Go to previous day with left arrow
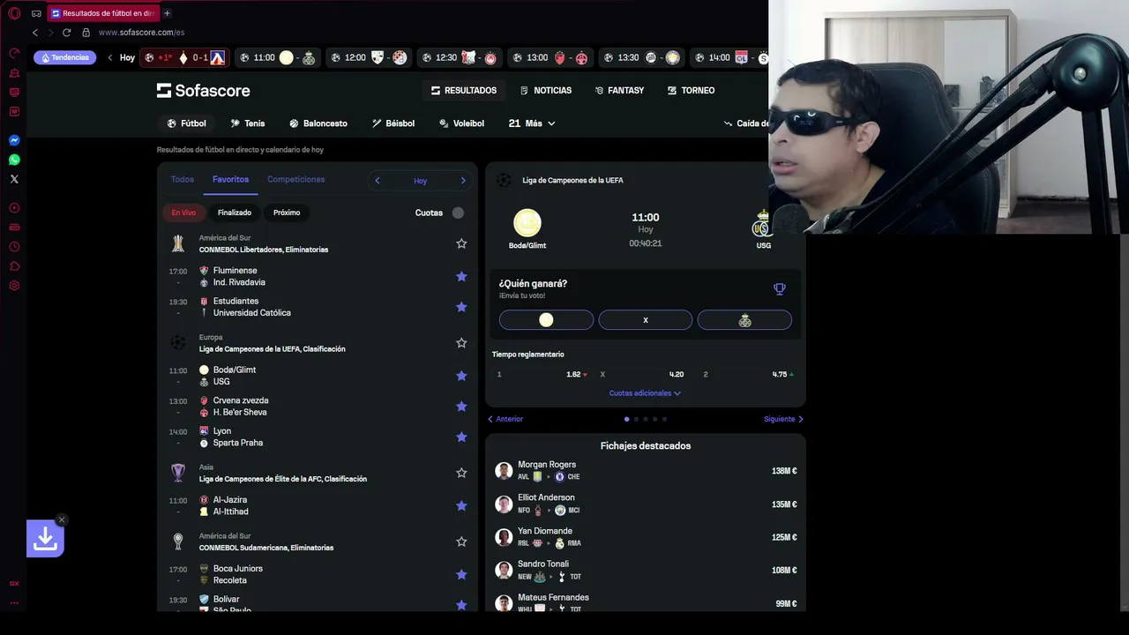The height and width of the screenshot is (635, 1129). [378, 181]
